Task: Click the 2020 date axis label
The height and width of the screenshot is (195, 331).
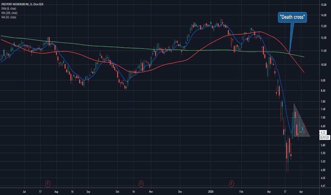Action: point(211,192)
